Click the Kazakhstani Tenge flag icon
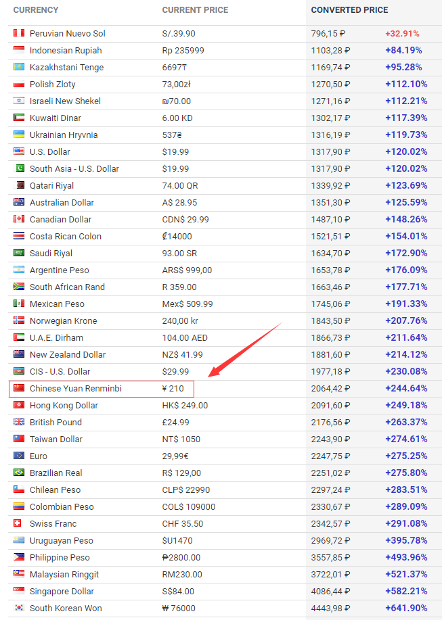 point(19,67)
